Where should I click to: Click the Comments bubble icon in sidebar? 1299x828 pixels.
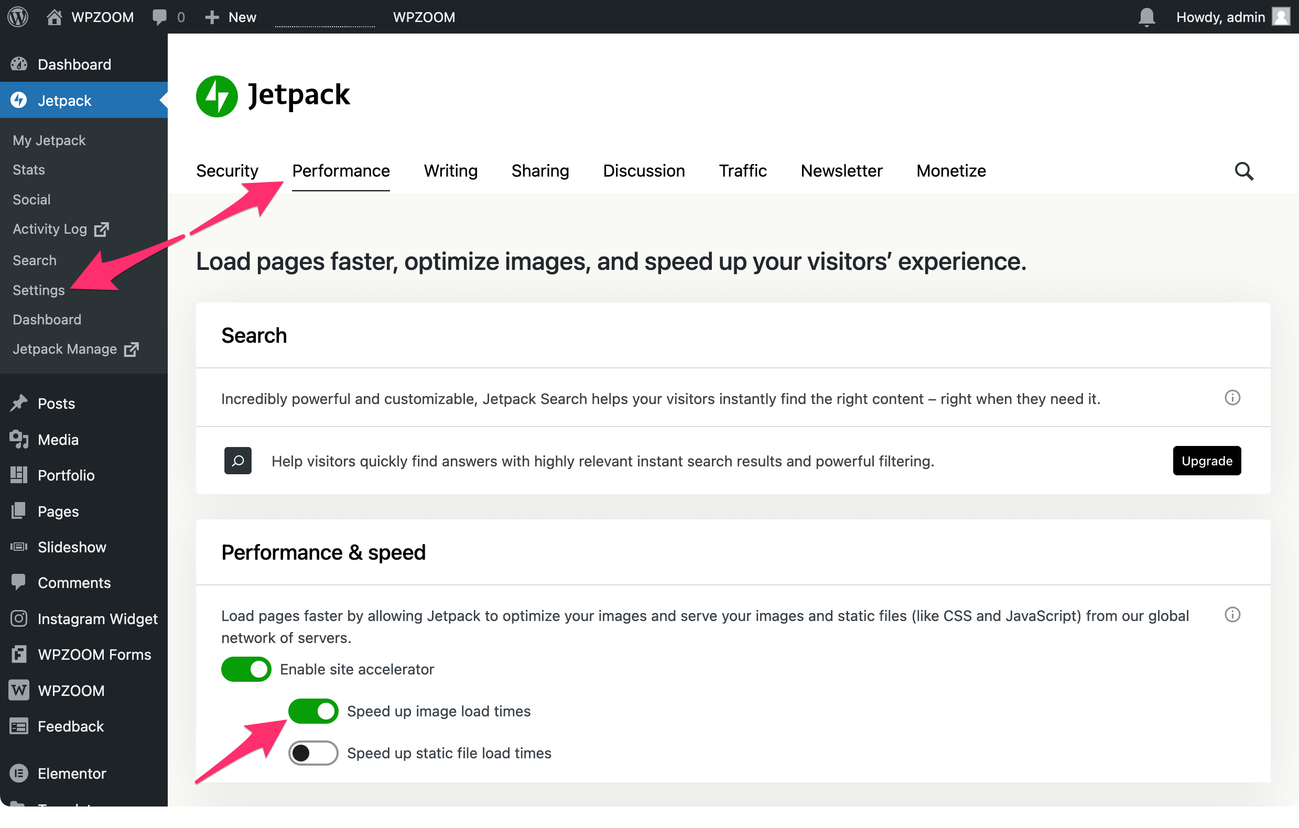(19, 582)
